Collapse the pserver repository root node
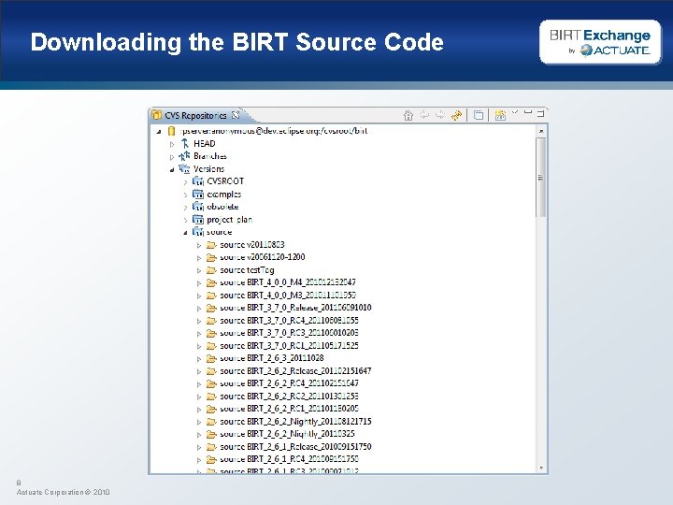Screen dimensions: 673x505 click(x=159, y=132)
